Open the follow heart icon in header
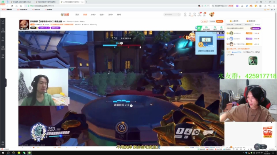277x155 pixels. (x=190, y=14)
